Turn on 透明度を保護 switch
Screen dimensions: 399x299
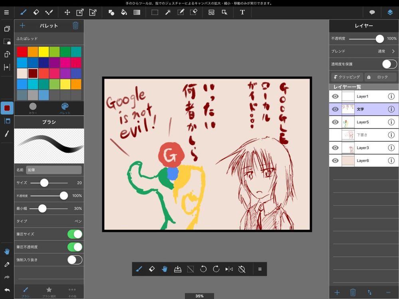[389, 64]
